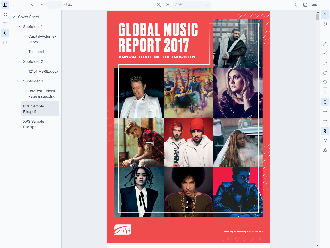The width and height of the screenshot is (330, 248).
Task: Go to the last page
Action: 42,5
